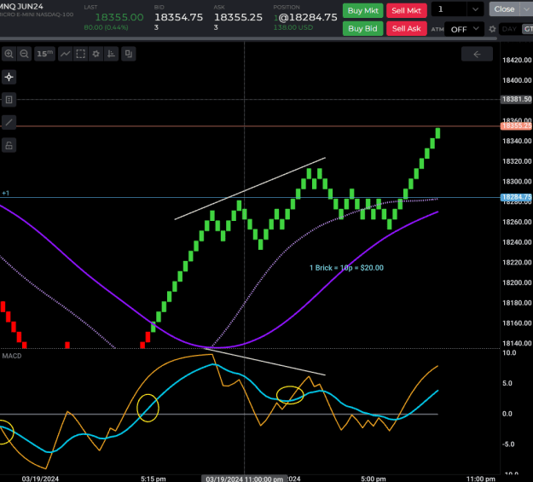Click the 18140.00 price axis label
This screenshot has height=482, width=533.
point(517,343)
